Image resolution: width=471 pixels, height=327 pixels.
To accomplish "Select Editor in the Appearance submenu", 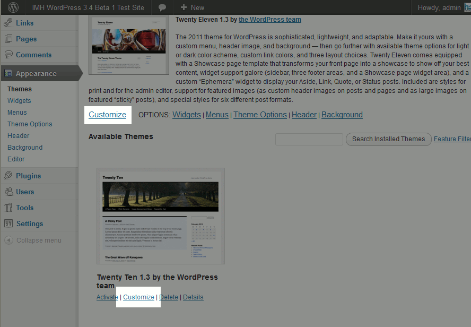I will [x=16, y=159].
